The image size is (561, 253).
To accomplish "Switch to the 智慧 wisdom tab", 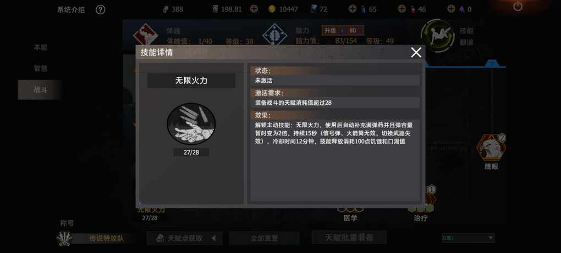I will coord(41,68).
